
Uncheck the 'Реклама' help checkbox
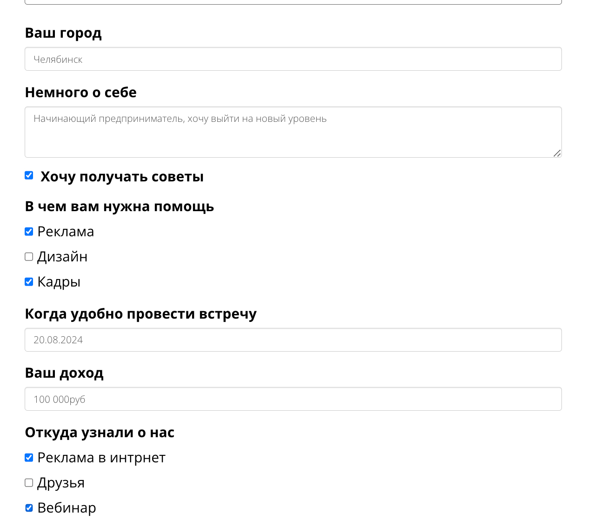coord(29,232)
